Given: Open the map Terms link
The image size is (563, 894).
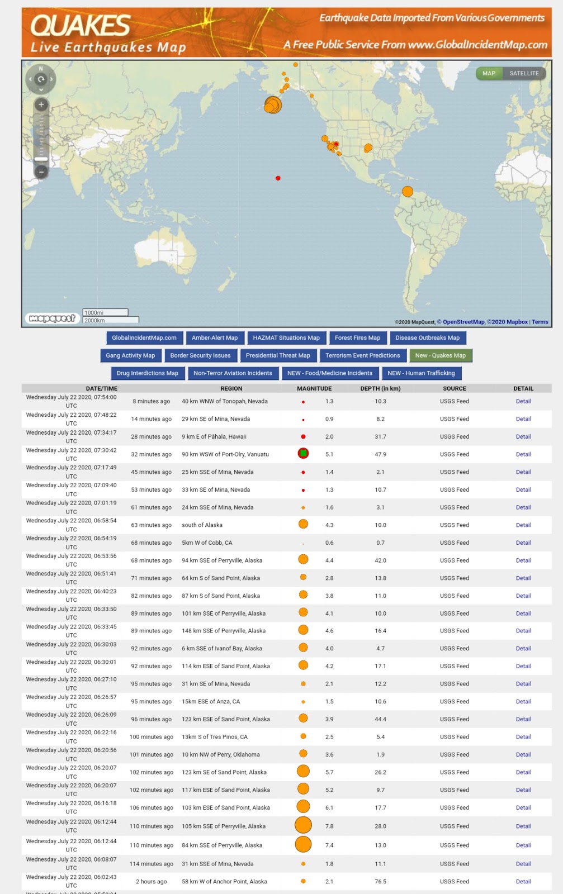Looking at the screenshot, I should tap(540, 322).
